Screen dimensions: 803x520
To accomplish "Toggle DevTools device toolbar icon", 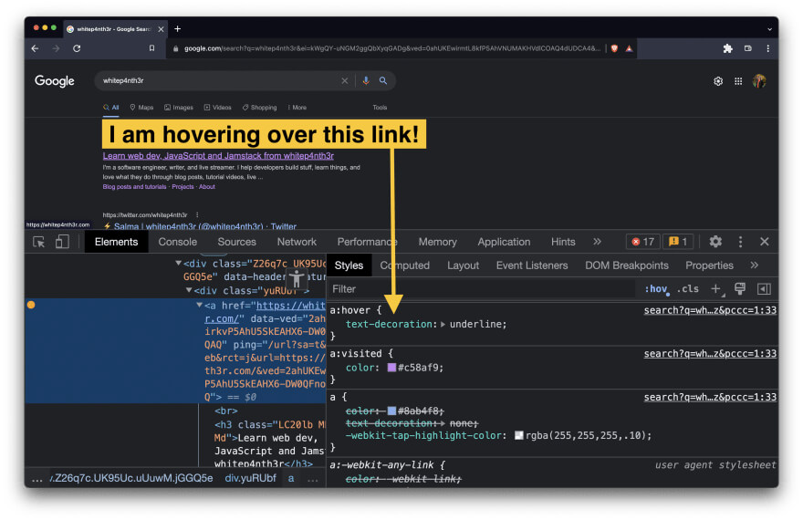I will 62,242.
